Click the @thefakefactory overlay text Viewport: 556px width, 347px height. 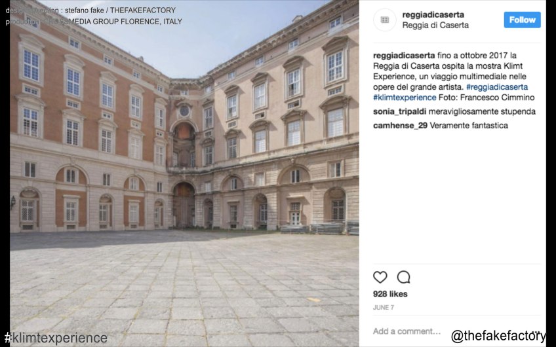click(x=498, y=336)
